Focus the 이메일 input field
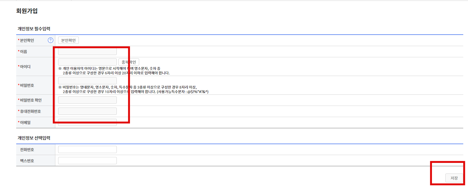The height and width of the screenshot is (188, 468). tap(87, 122)
